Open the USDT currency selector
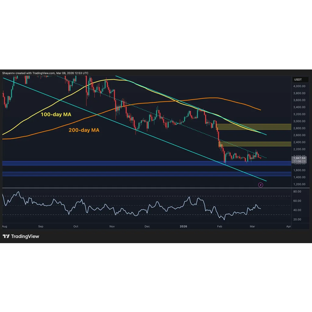Image resolution: width=312 pixels, height=312 pixels. [300, 80]
